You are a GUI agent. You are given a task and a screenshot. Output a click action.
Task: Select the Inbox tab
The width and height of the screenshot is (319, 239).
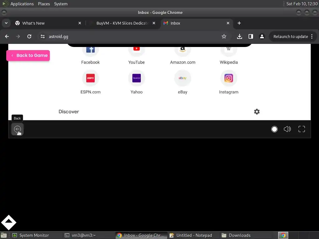[197, 23]
